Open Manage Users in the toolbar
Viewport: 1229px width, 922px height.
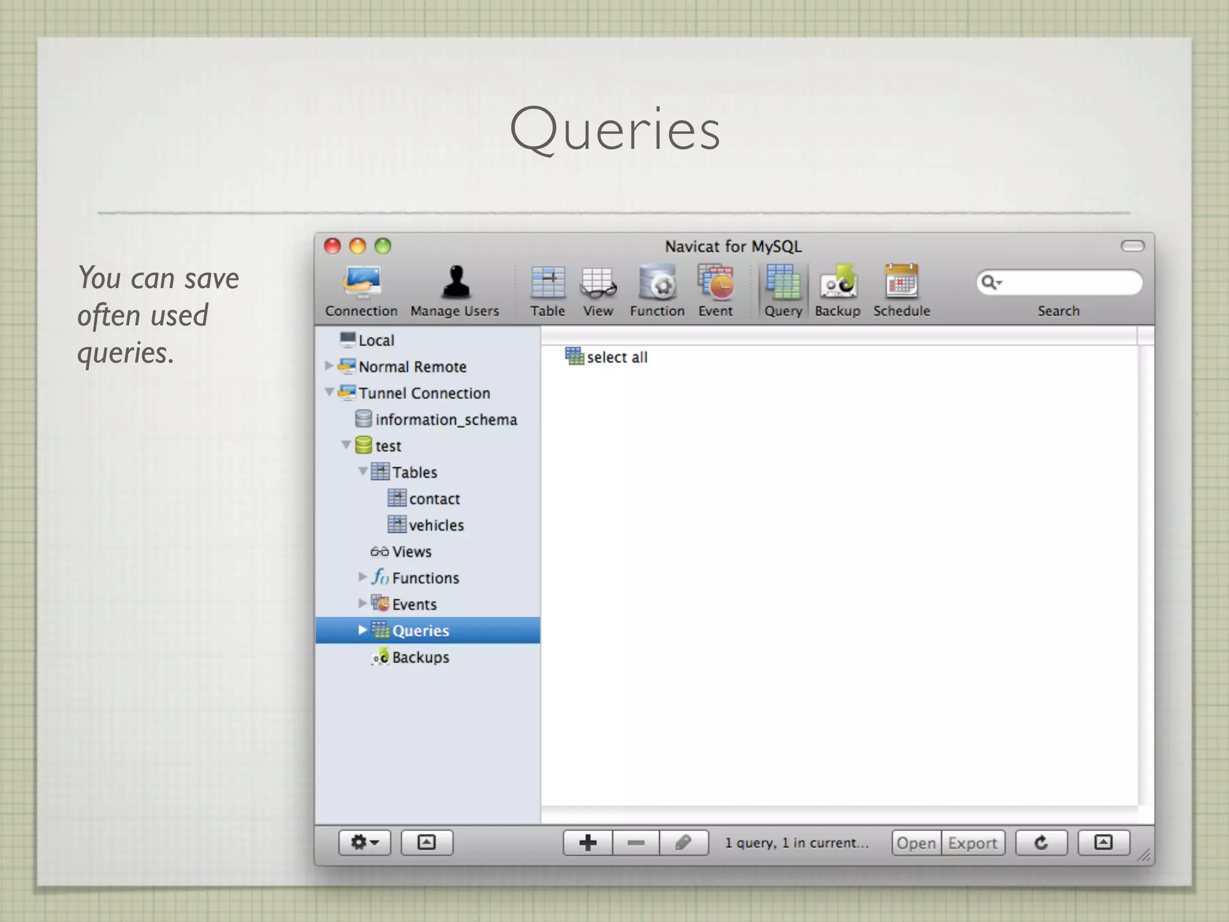pyautogui.click(x=455, y=291)
